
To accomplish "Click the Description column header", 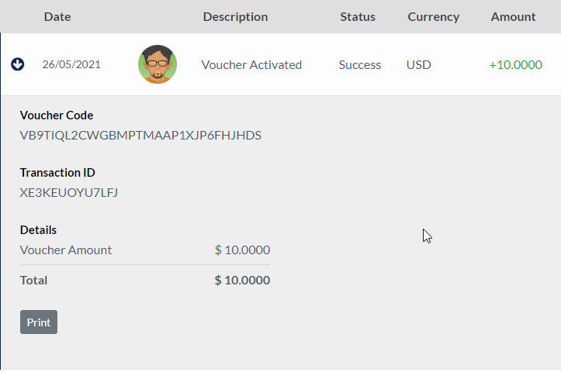I will 235,16.
